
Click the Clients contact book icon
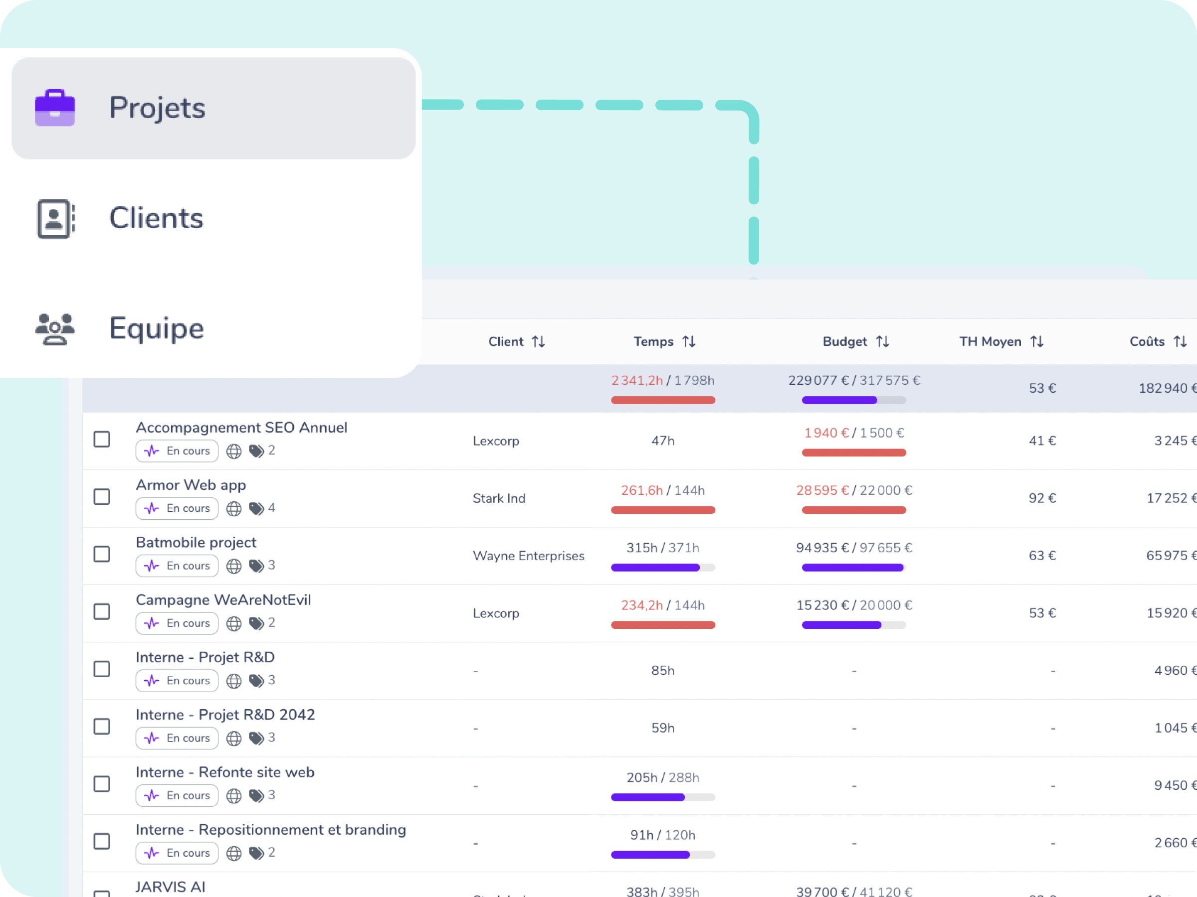pyautogui.click(x=55, y=218)
